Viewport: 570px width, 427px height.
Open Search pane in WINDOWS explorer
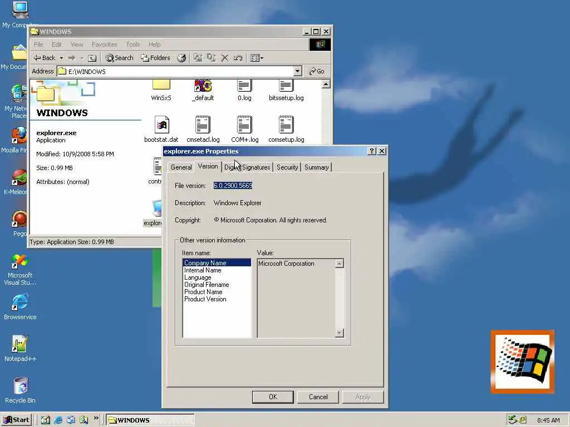119,58
